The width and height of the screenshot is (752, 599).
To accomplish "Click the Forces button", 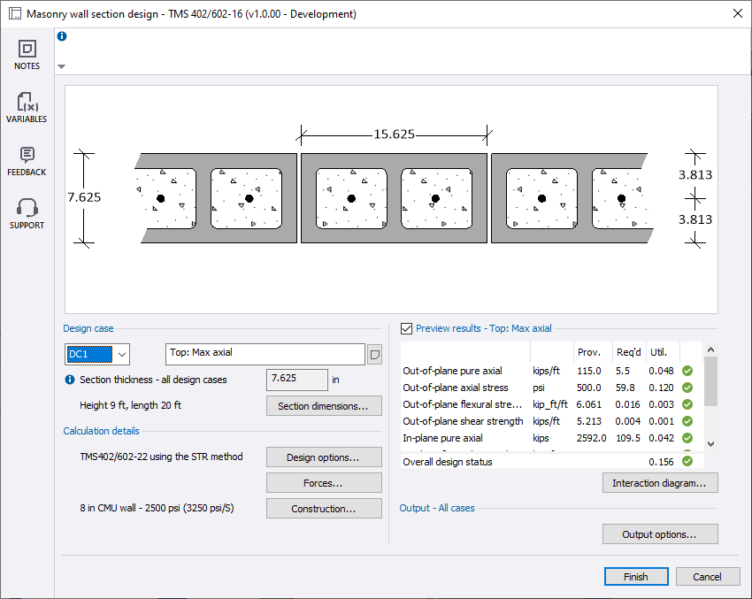I will 324,482.
